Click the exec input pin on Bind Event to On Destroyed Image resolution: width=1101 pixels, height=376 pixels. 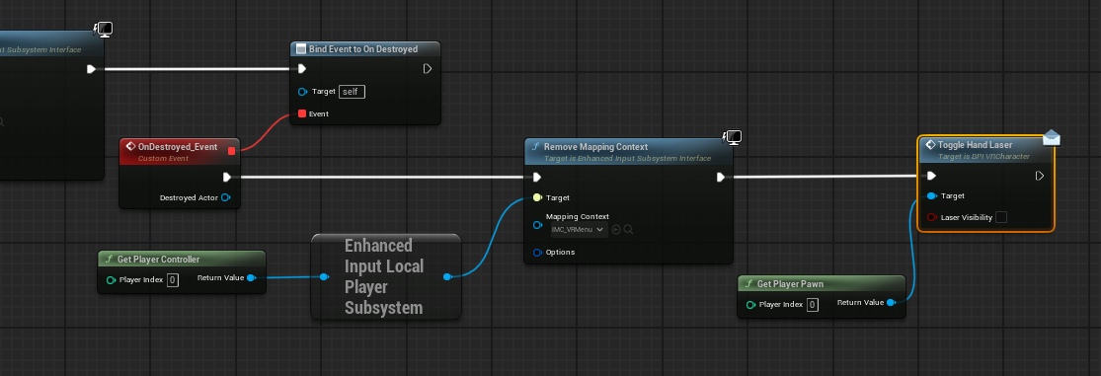point(301,69)
